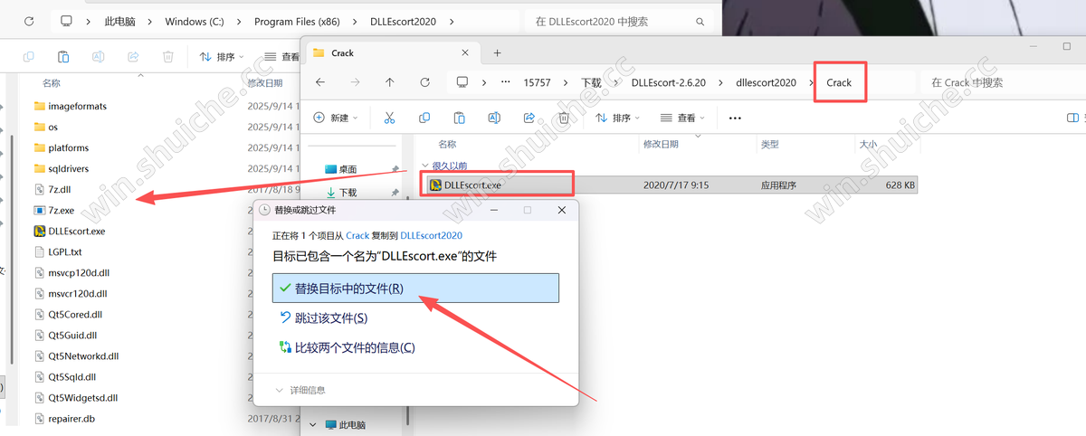Open 新建 dropdown in Crack window
This screenshot has height=436, width=1086.
[x=336, y=118]
